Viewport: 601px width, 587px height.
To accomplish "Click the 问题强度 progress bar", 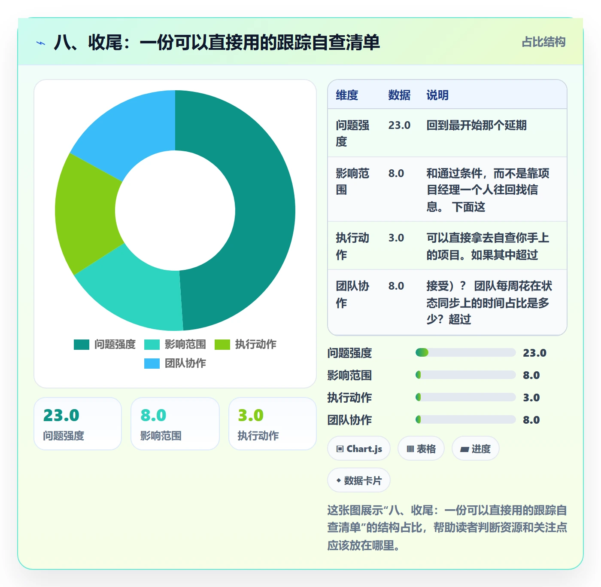I will tap(465, 353).
